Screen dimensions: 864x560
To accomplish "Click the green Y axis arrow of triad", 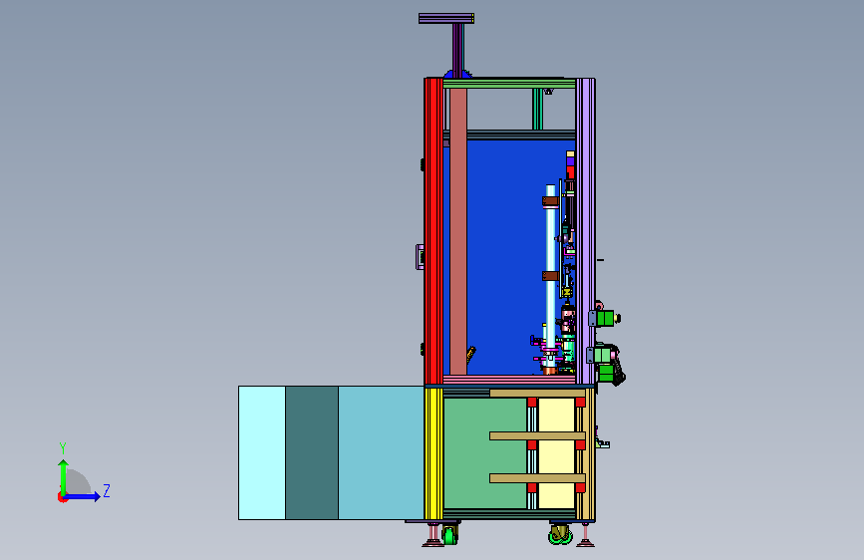I will (x=64, y=477).
